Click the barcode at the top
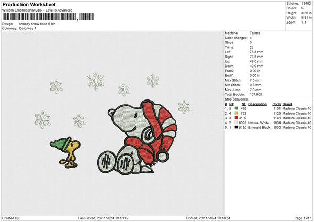Image resolution: width=314 pixels, height=222 pixels. 48,17
